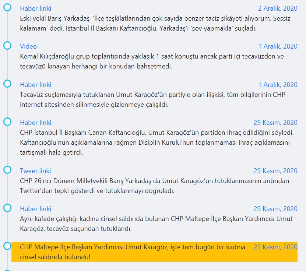
Task: Click timeline circle beside highlighted 23 Kasım entry
Action: pos(7,246)
